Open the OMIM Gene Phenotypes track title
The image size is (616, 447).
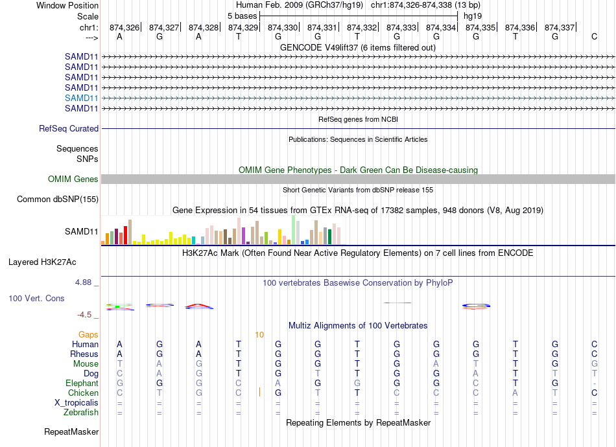pyautogui.click(x=358, y=170)
